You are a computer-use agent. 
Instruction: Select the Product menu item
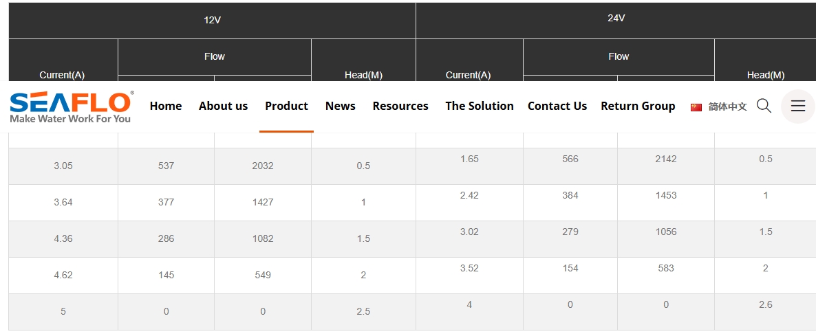click(286, 106)
